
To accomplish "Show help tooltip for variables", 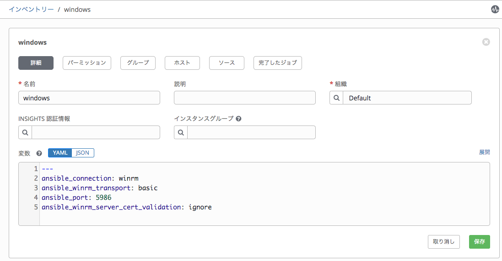I will (39, 153).
